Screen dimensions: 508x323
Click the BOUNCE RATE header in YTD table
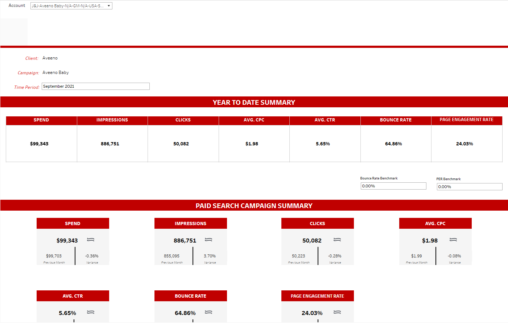(x=396, y=120)
